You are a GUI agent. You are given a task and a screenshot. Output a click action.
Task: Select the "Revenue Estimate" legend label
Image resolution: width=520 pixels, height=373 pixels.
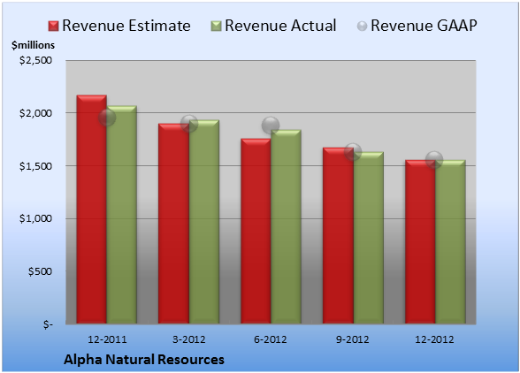click(x=126, y=26)
